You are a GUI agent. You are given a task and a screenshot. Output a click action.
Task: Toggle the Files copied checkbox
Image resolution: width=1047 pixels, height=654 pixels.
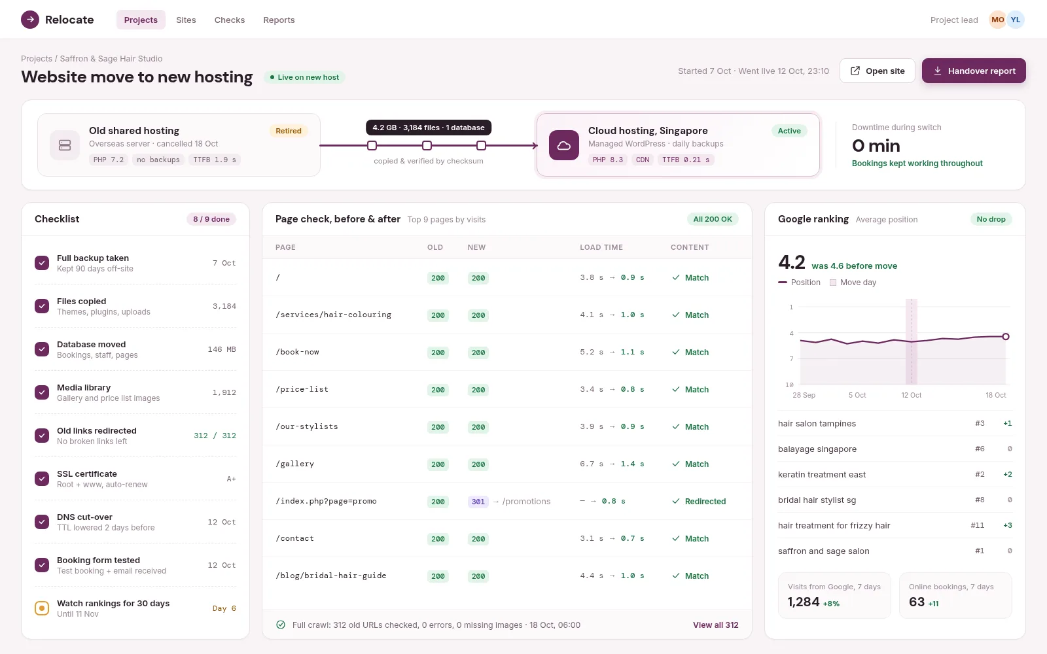(x=42, y=306)
